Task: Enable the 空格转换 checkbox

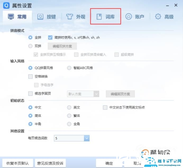Action: pyautogui.click(x=30, y=77)
